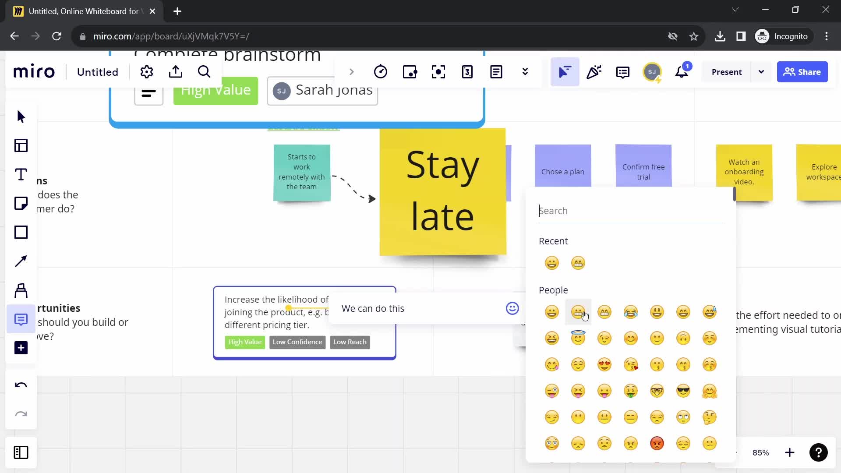Screen dimensions: 841x473
Task: Select the cursor Select tool
Action: coord(21,116)
